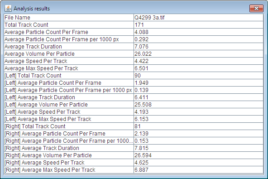Click the [Left] Average Max Speed value 6.153
The height and width of the screenshot is (179, 268).
point(141,119)
